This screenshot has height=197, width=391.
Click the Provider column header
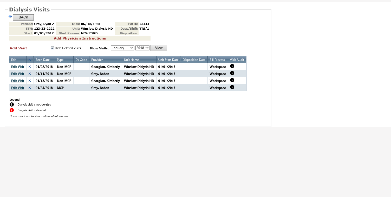tap(97, 60)
